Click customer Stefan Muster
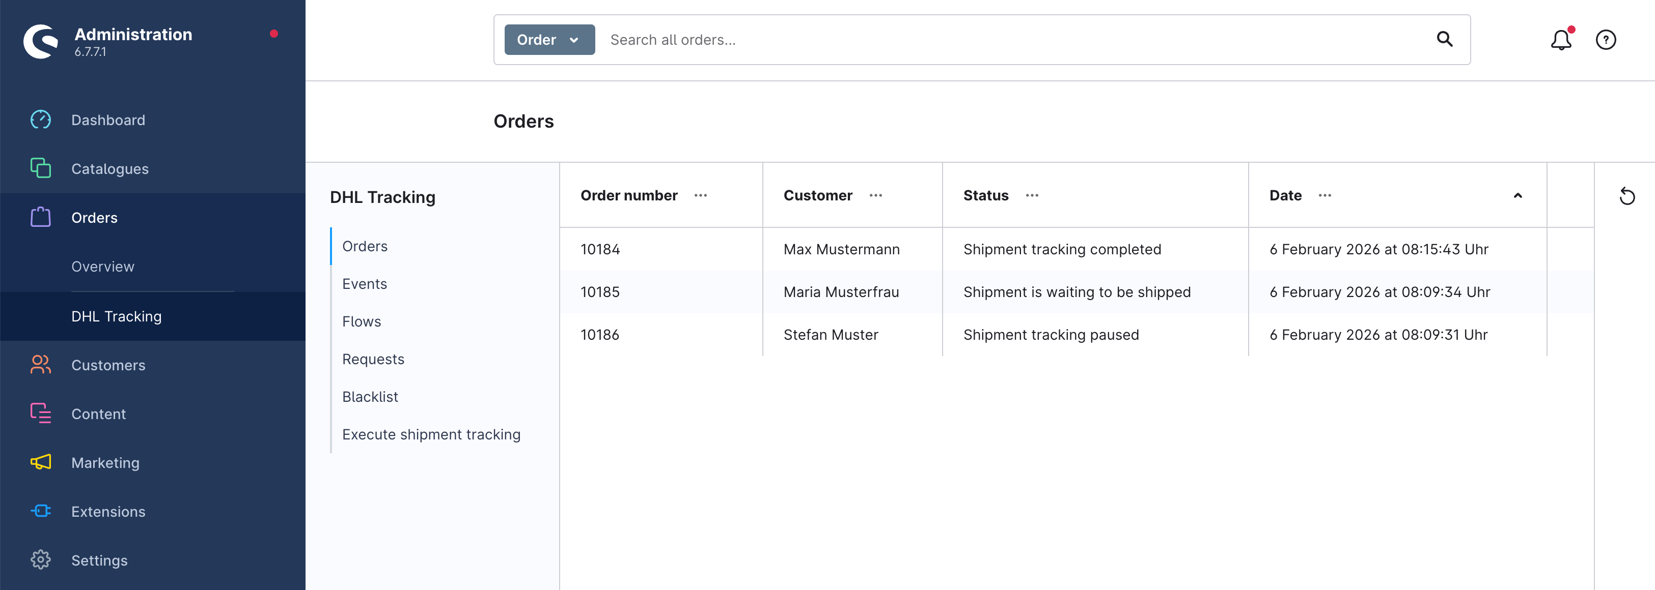Image resolution: width=1655 pixels, height=590 pixels. pyautogui.click(x=830, y=335)
